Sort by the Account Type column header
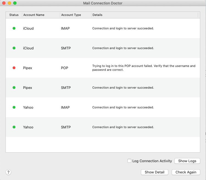 [71, 15]
